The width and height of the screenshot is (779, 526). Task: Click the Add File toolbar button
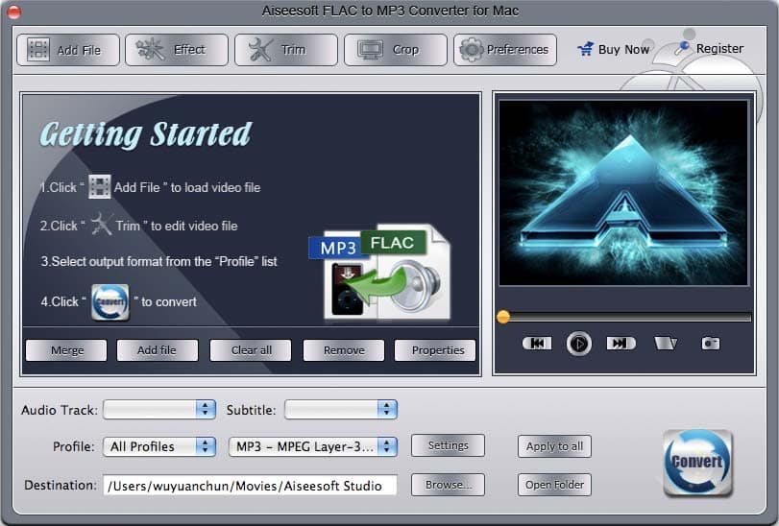click(x=68, y=50)
